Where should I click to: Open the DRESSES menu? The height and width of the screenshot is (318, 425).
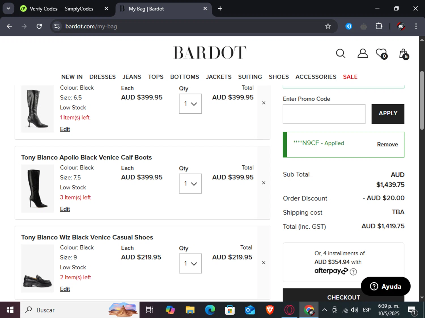click(103, 77)
